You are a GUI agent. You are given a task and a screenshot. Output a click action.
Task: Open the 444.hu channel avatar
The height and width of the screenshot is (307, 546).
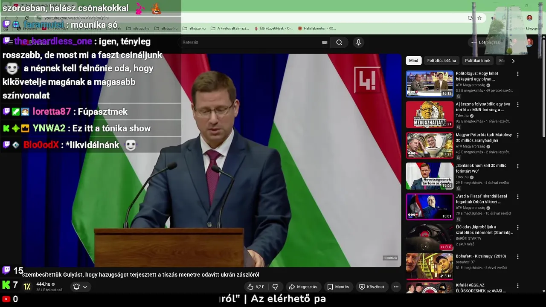[x=27, y=287]
